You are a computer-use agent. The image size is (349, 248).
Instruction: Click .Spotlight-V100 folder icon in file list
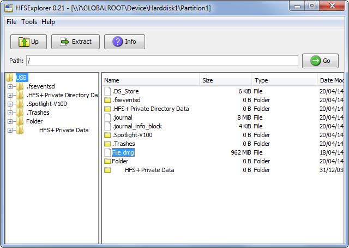point(107,135)
